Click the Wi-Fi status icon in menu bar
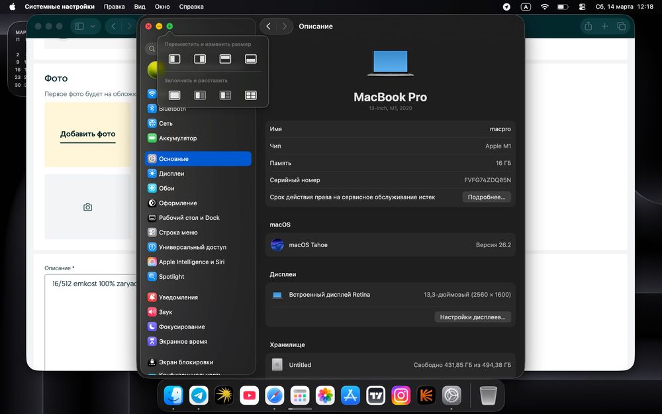 click(x=544, y=7)
